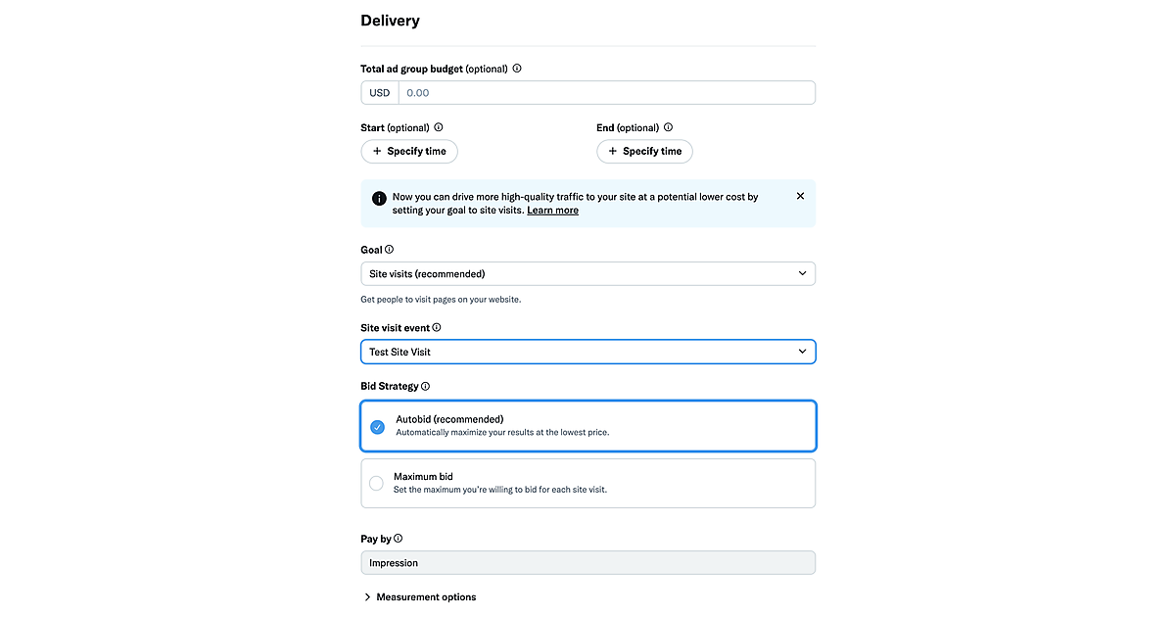Click info icon beside Pay by label

tap(398, 539)
